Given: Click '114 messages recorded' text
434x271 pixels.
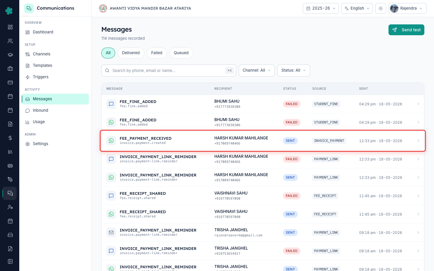Looking at the screenshot, I should pos(123,38).
